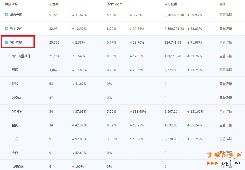
Task: View details for 一淘 row
Action: point(225,139)
